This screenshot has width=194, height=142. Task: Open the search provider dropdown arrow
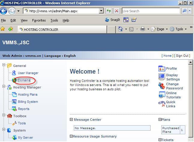[x=190, y=11]
